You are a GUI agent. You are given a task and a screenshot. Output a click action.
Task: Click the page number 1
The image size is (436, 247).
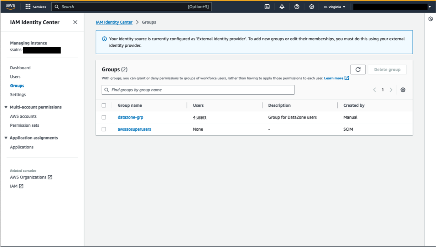pyautogui.click(x=383, y=90)
